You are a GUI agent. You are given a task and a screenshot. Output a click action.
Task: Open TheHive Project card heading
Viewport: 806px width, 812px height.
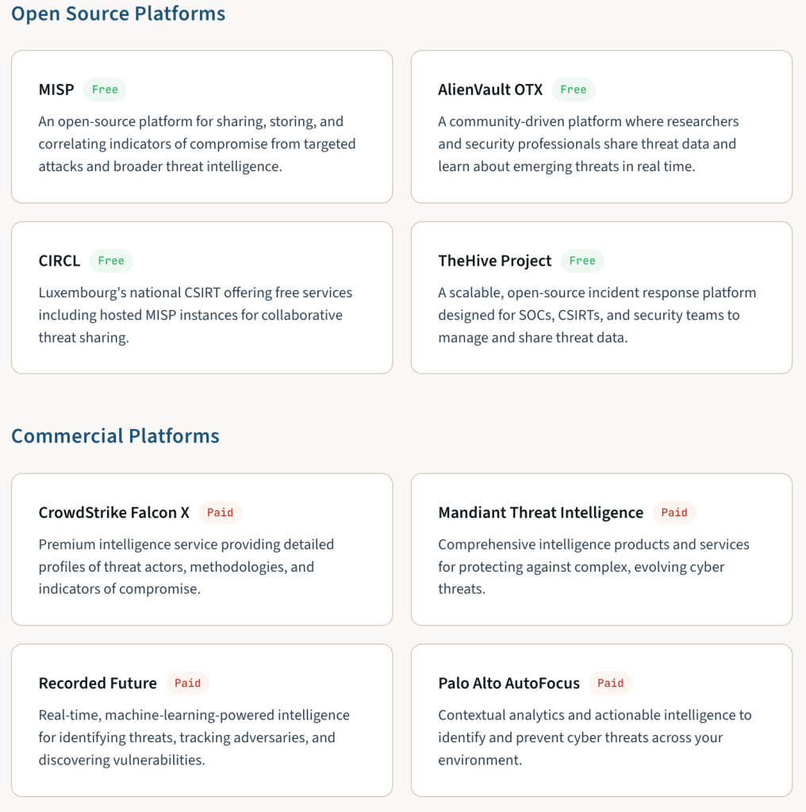(495, 261)
